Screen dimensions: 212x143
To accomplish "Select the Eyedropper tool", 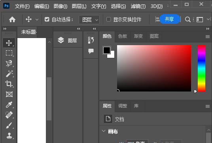I will (9, 105).
